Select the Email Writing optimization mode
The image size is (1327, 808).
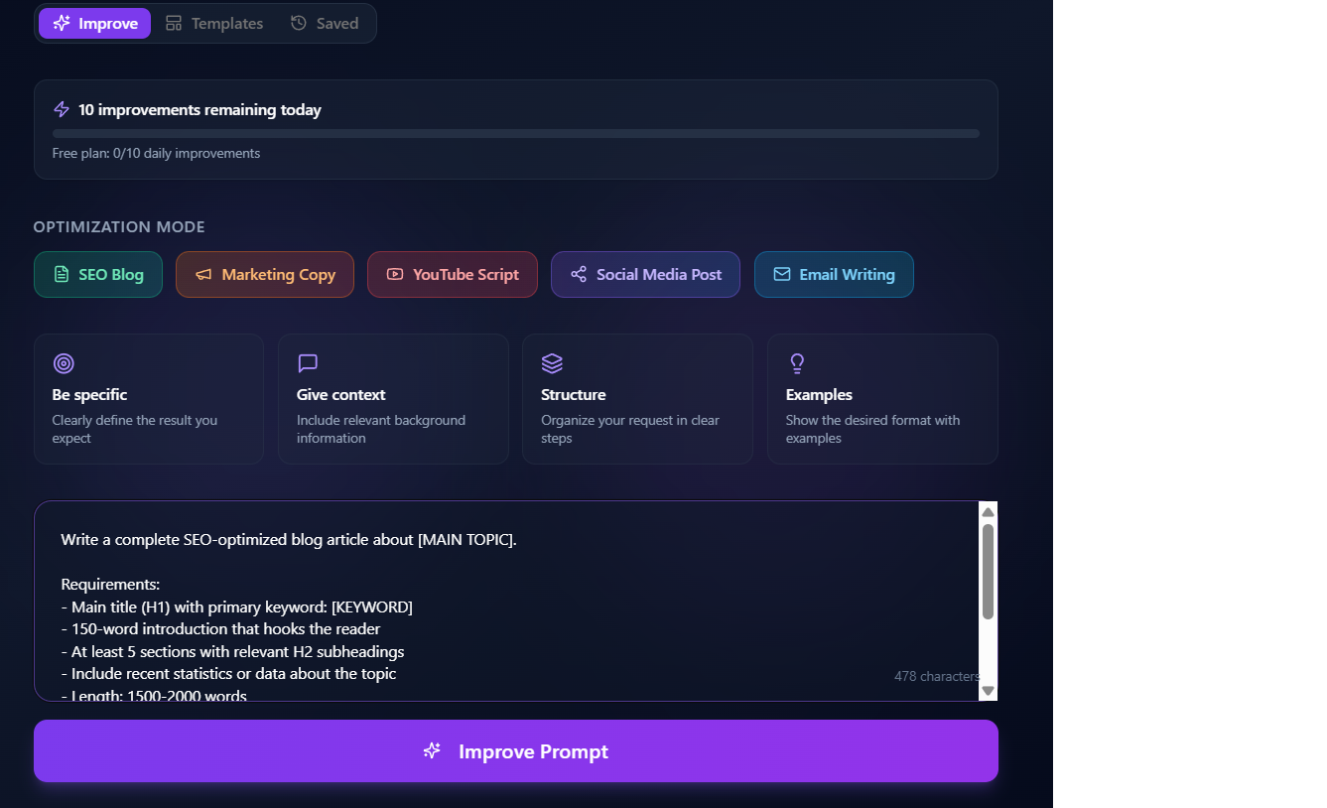point(834,274)
